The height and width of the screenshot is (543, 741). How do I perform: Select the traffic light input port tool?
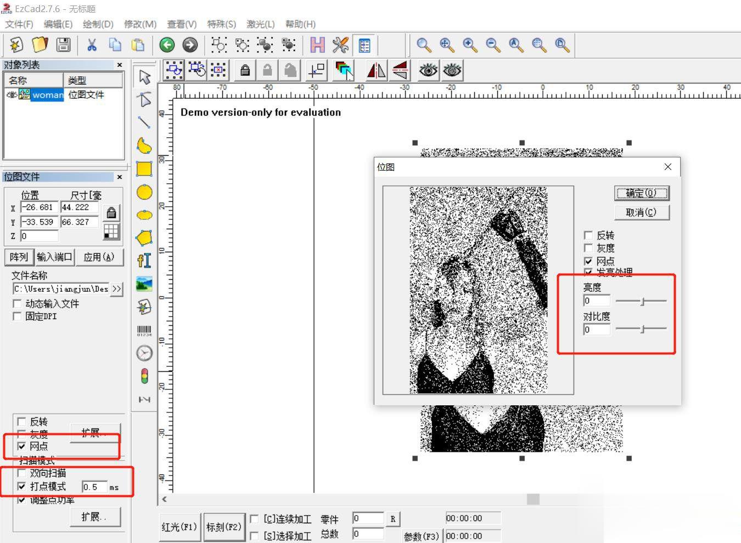[x=144, y=376]
